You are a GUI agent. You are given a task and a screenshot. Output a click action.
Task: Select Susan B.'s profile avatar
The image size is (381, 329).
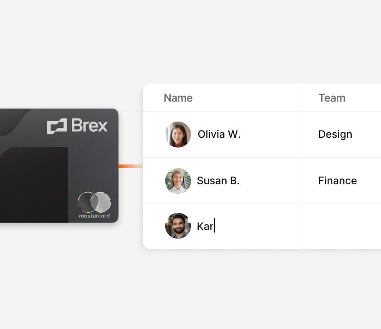[x=178, y=181]
